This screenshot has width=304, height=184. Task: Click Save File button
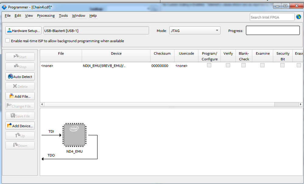coord(20,116)
